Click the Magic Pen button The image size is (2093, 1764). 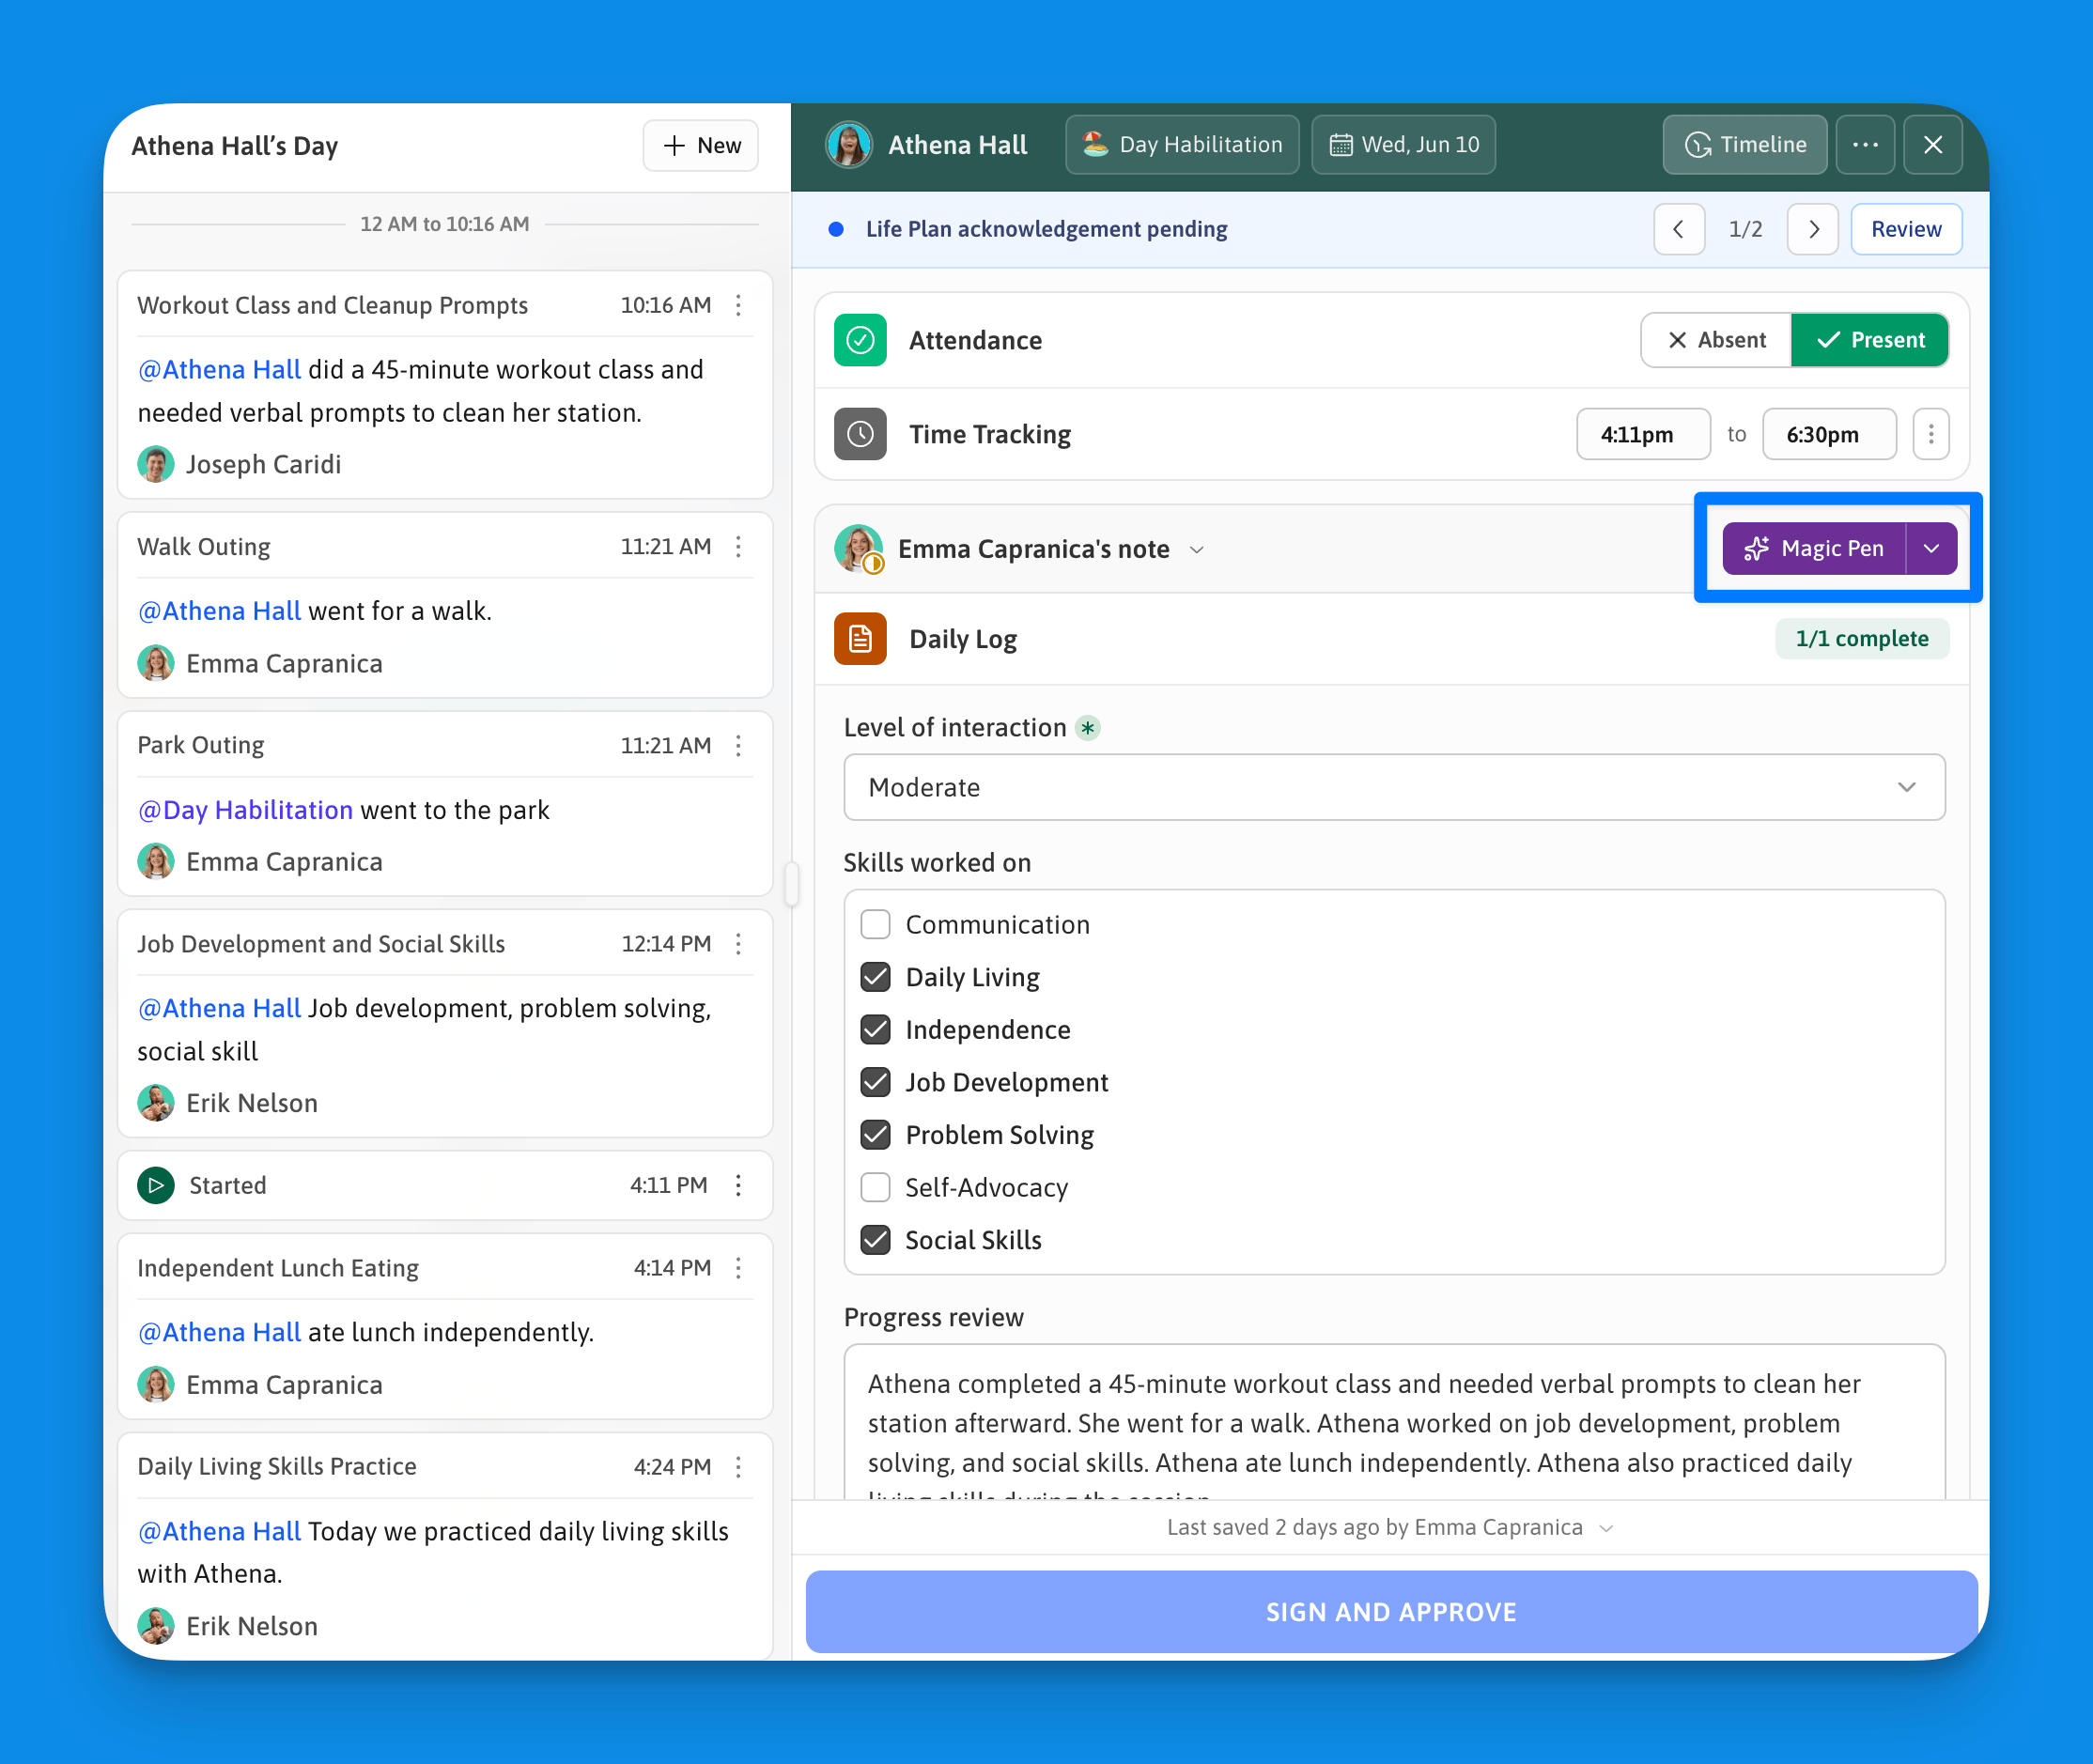1814,548
